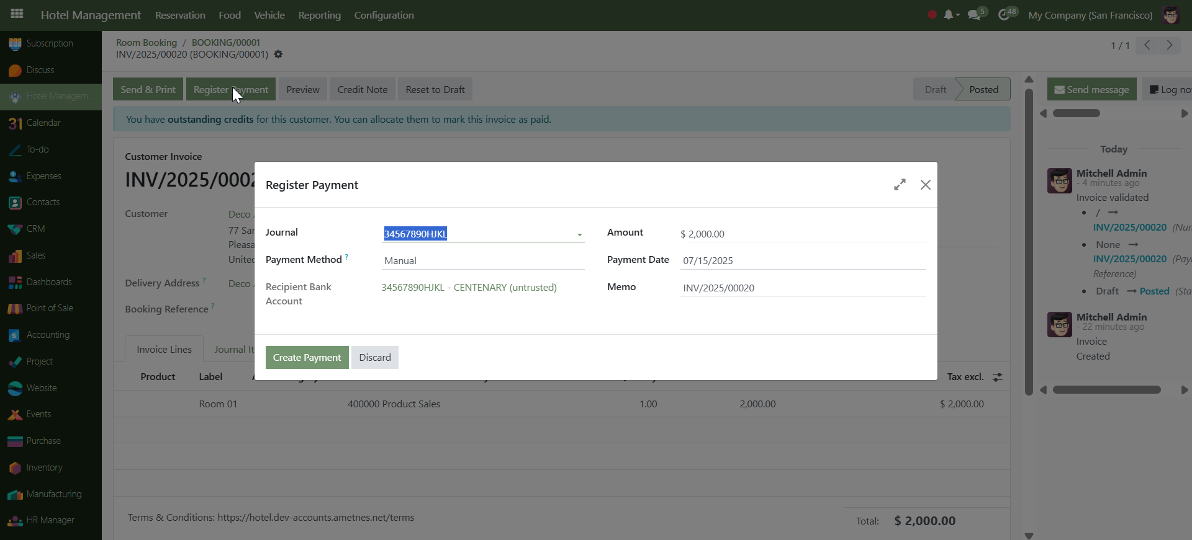Discard the payment registration
Image resolution: width=1192 pixels, height=540 pixels.
(374, 358)
